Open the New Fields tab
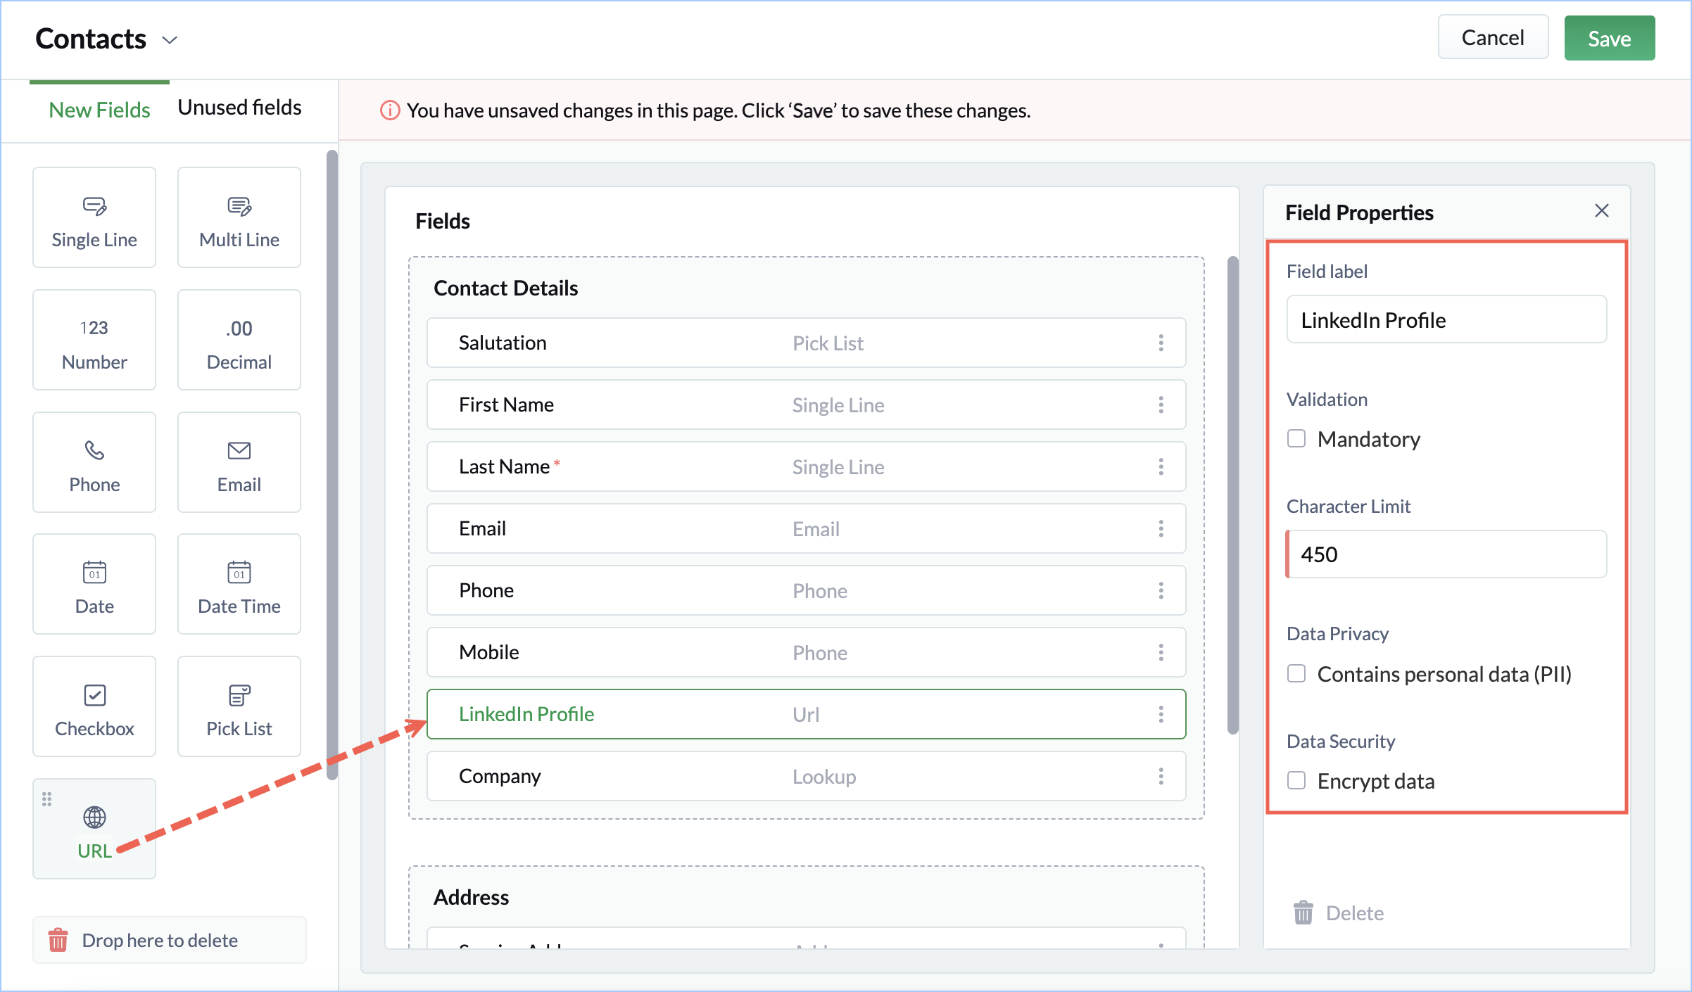Viewport: 1692px width, 992px height. click(99, 110)
